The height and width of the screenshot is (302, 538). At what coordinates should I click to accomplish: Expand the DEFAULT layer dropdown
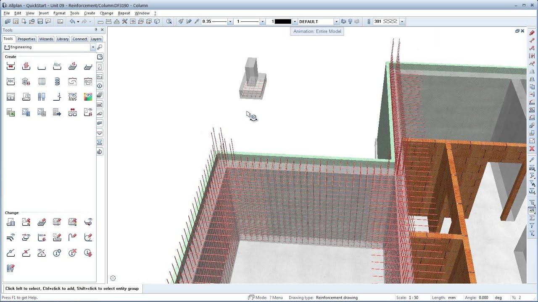tap(336, 21)
